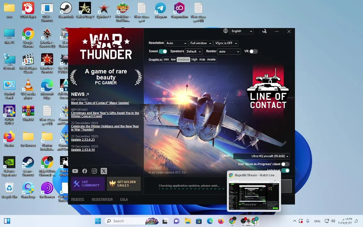
Task: Open the War Thunder Facebook icon
Action: pos(85,171)
